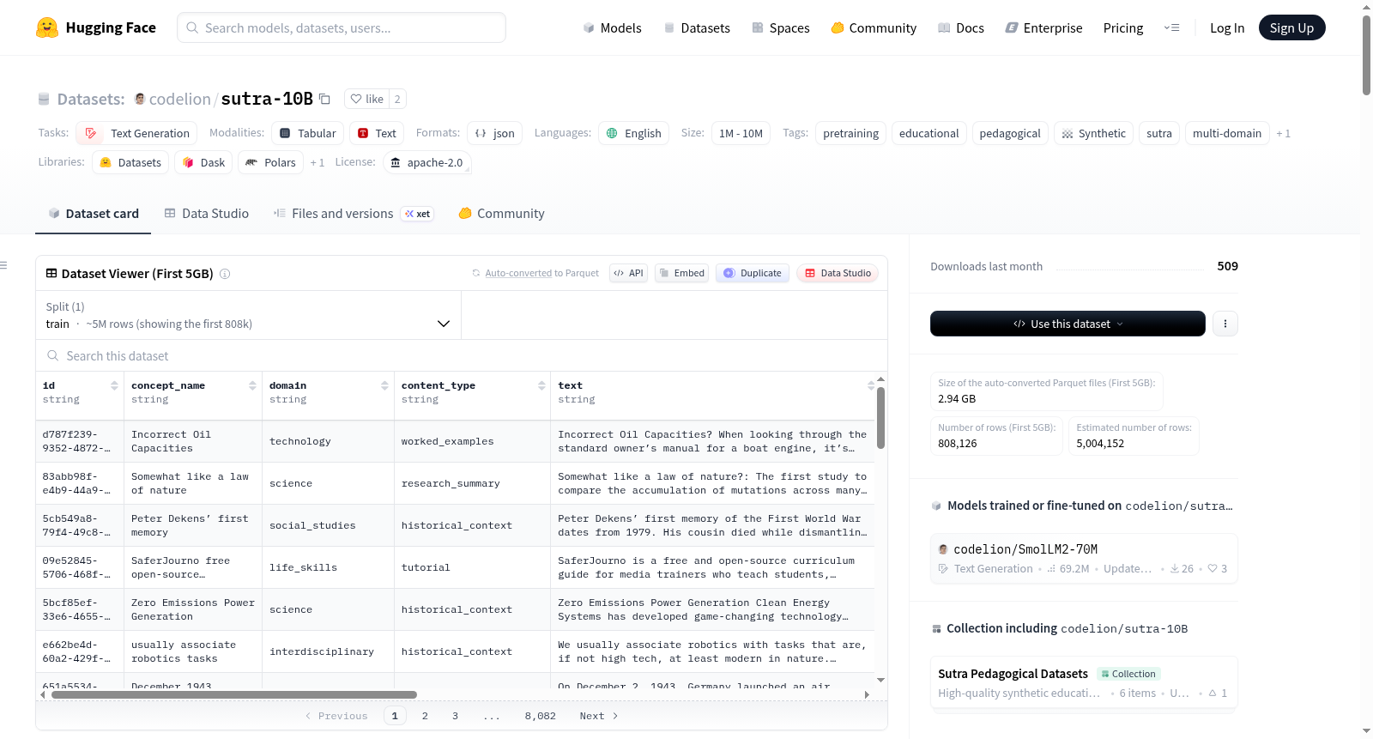Select the Dask library tag
Viewport: 1373px width, 739px height.
click(203, 162)
